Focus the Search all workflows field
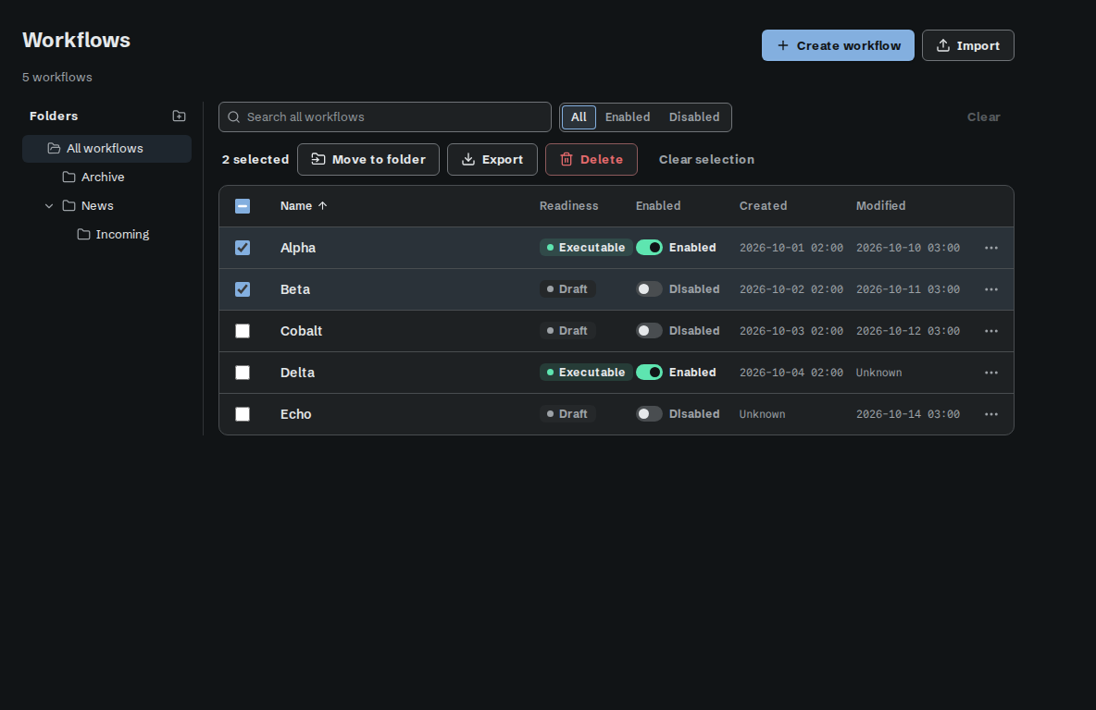Screen dimensions: 1096x710 tap(385, 117)
